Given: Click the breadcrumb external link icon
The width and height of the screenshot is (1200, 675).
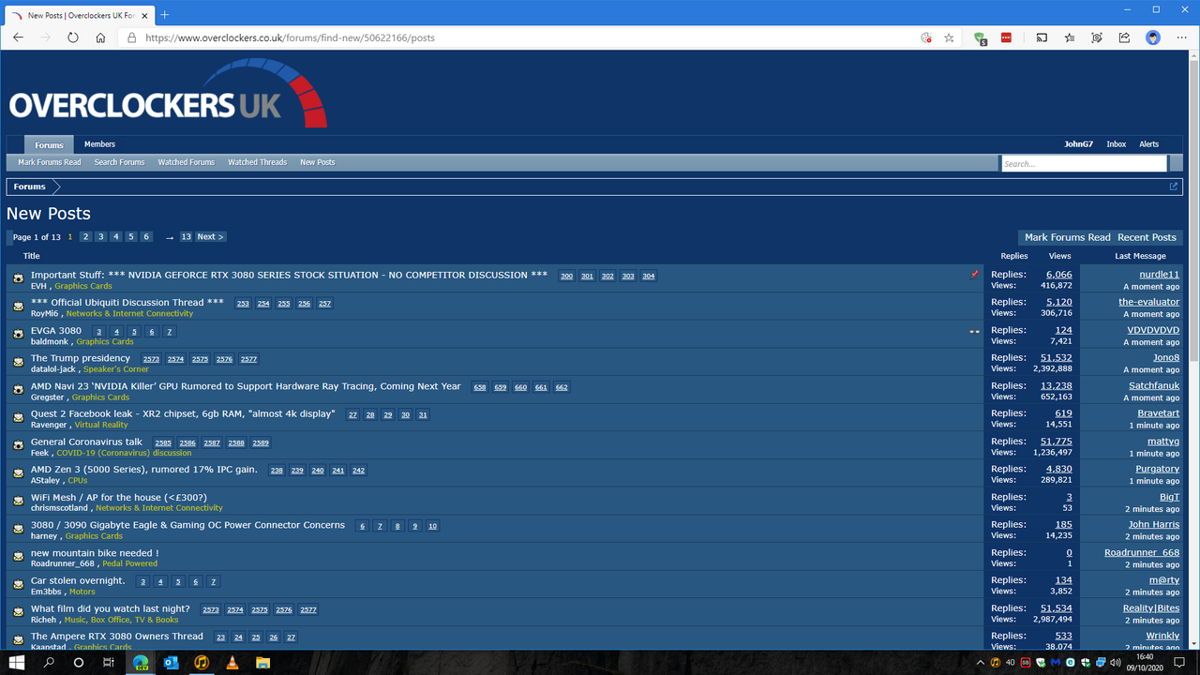Looking at the screenshot, I should click(x=1173, y=187).
